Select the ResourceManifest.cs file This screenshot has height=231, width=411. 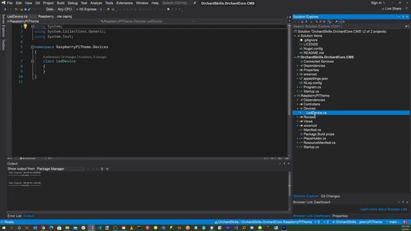click(319, 142)
